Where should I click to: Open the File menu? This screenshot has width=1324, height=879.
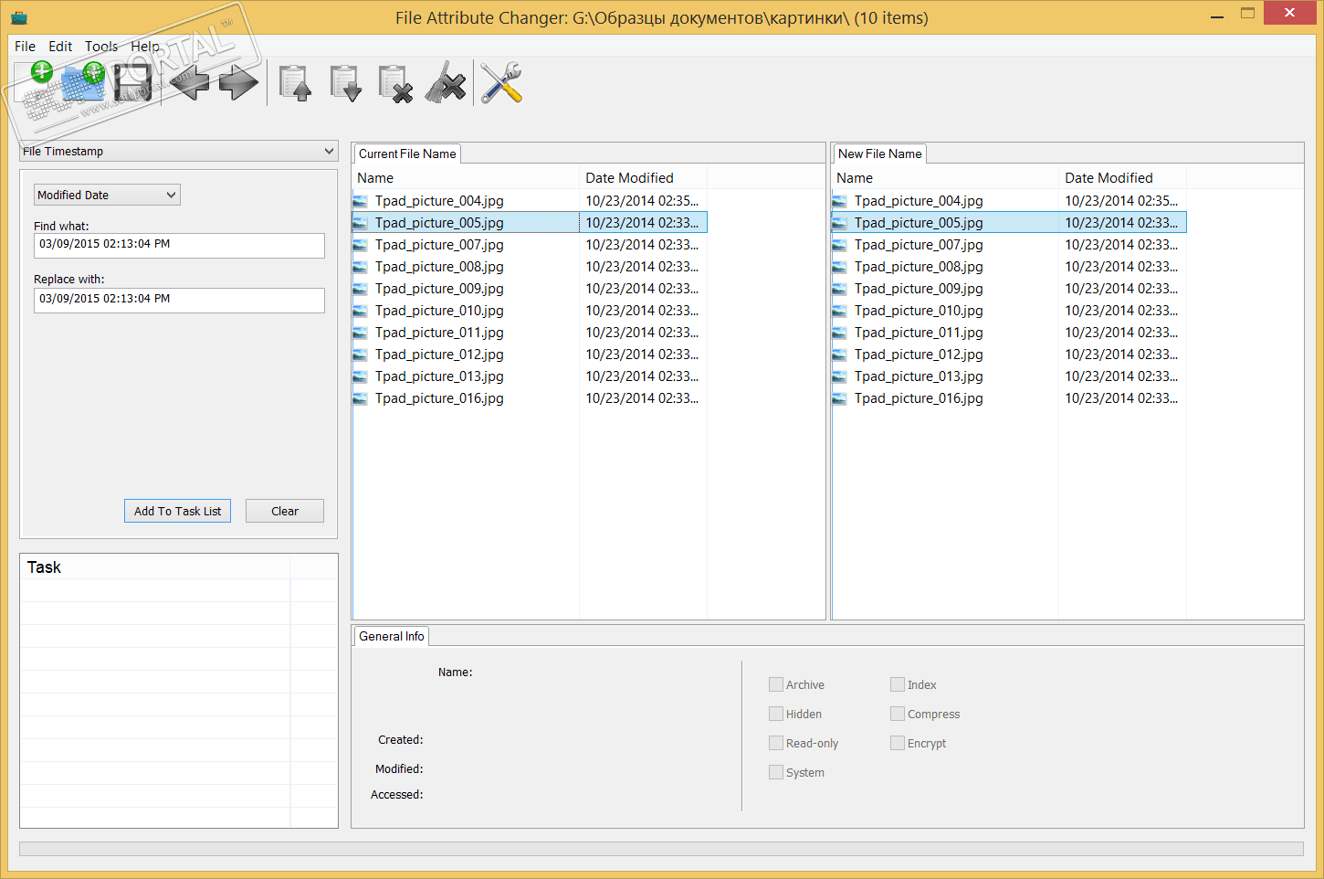click(x=25, y=47)
